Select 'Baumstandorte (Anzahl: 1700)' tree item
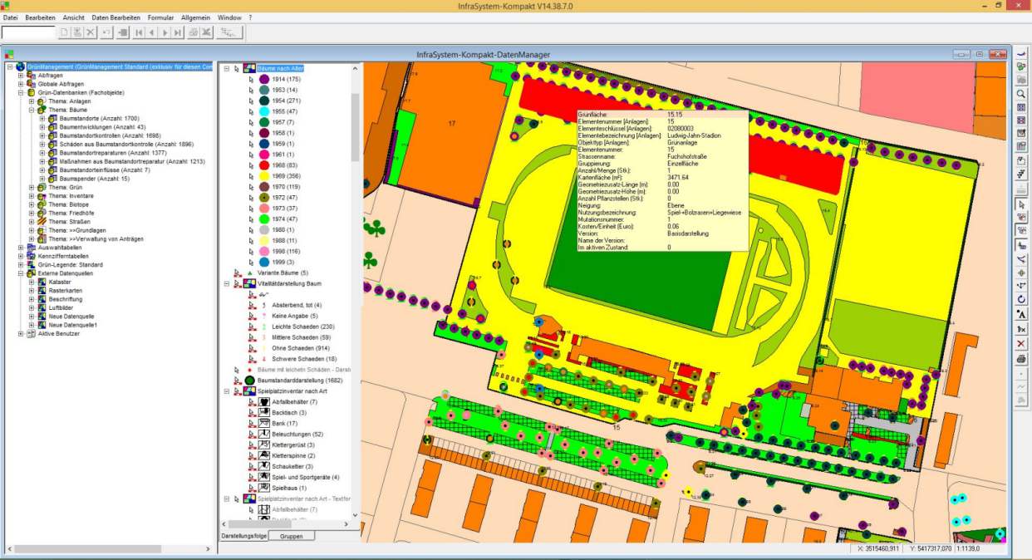 coord(99,119)
